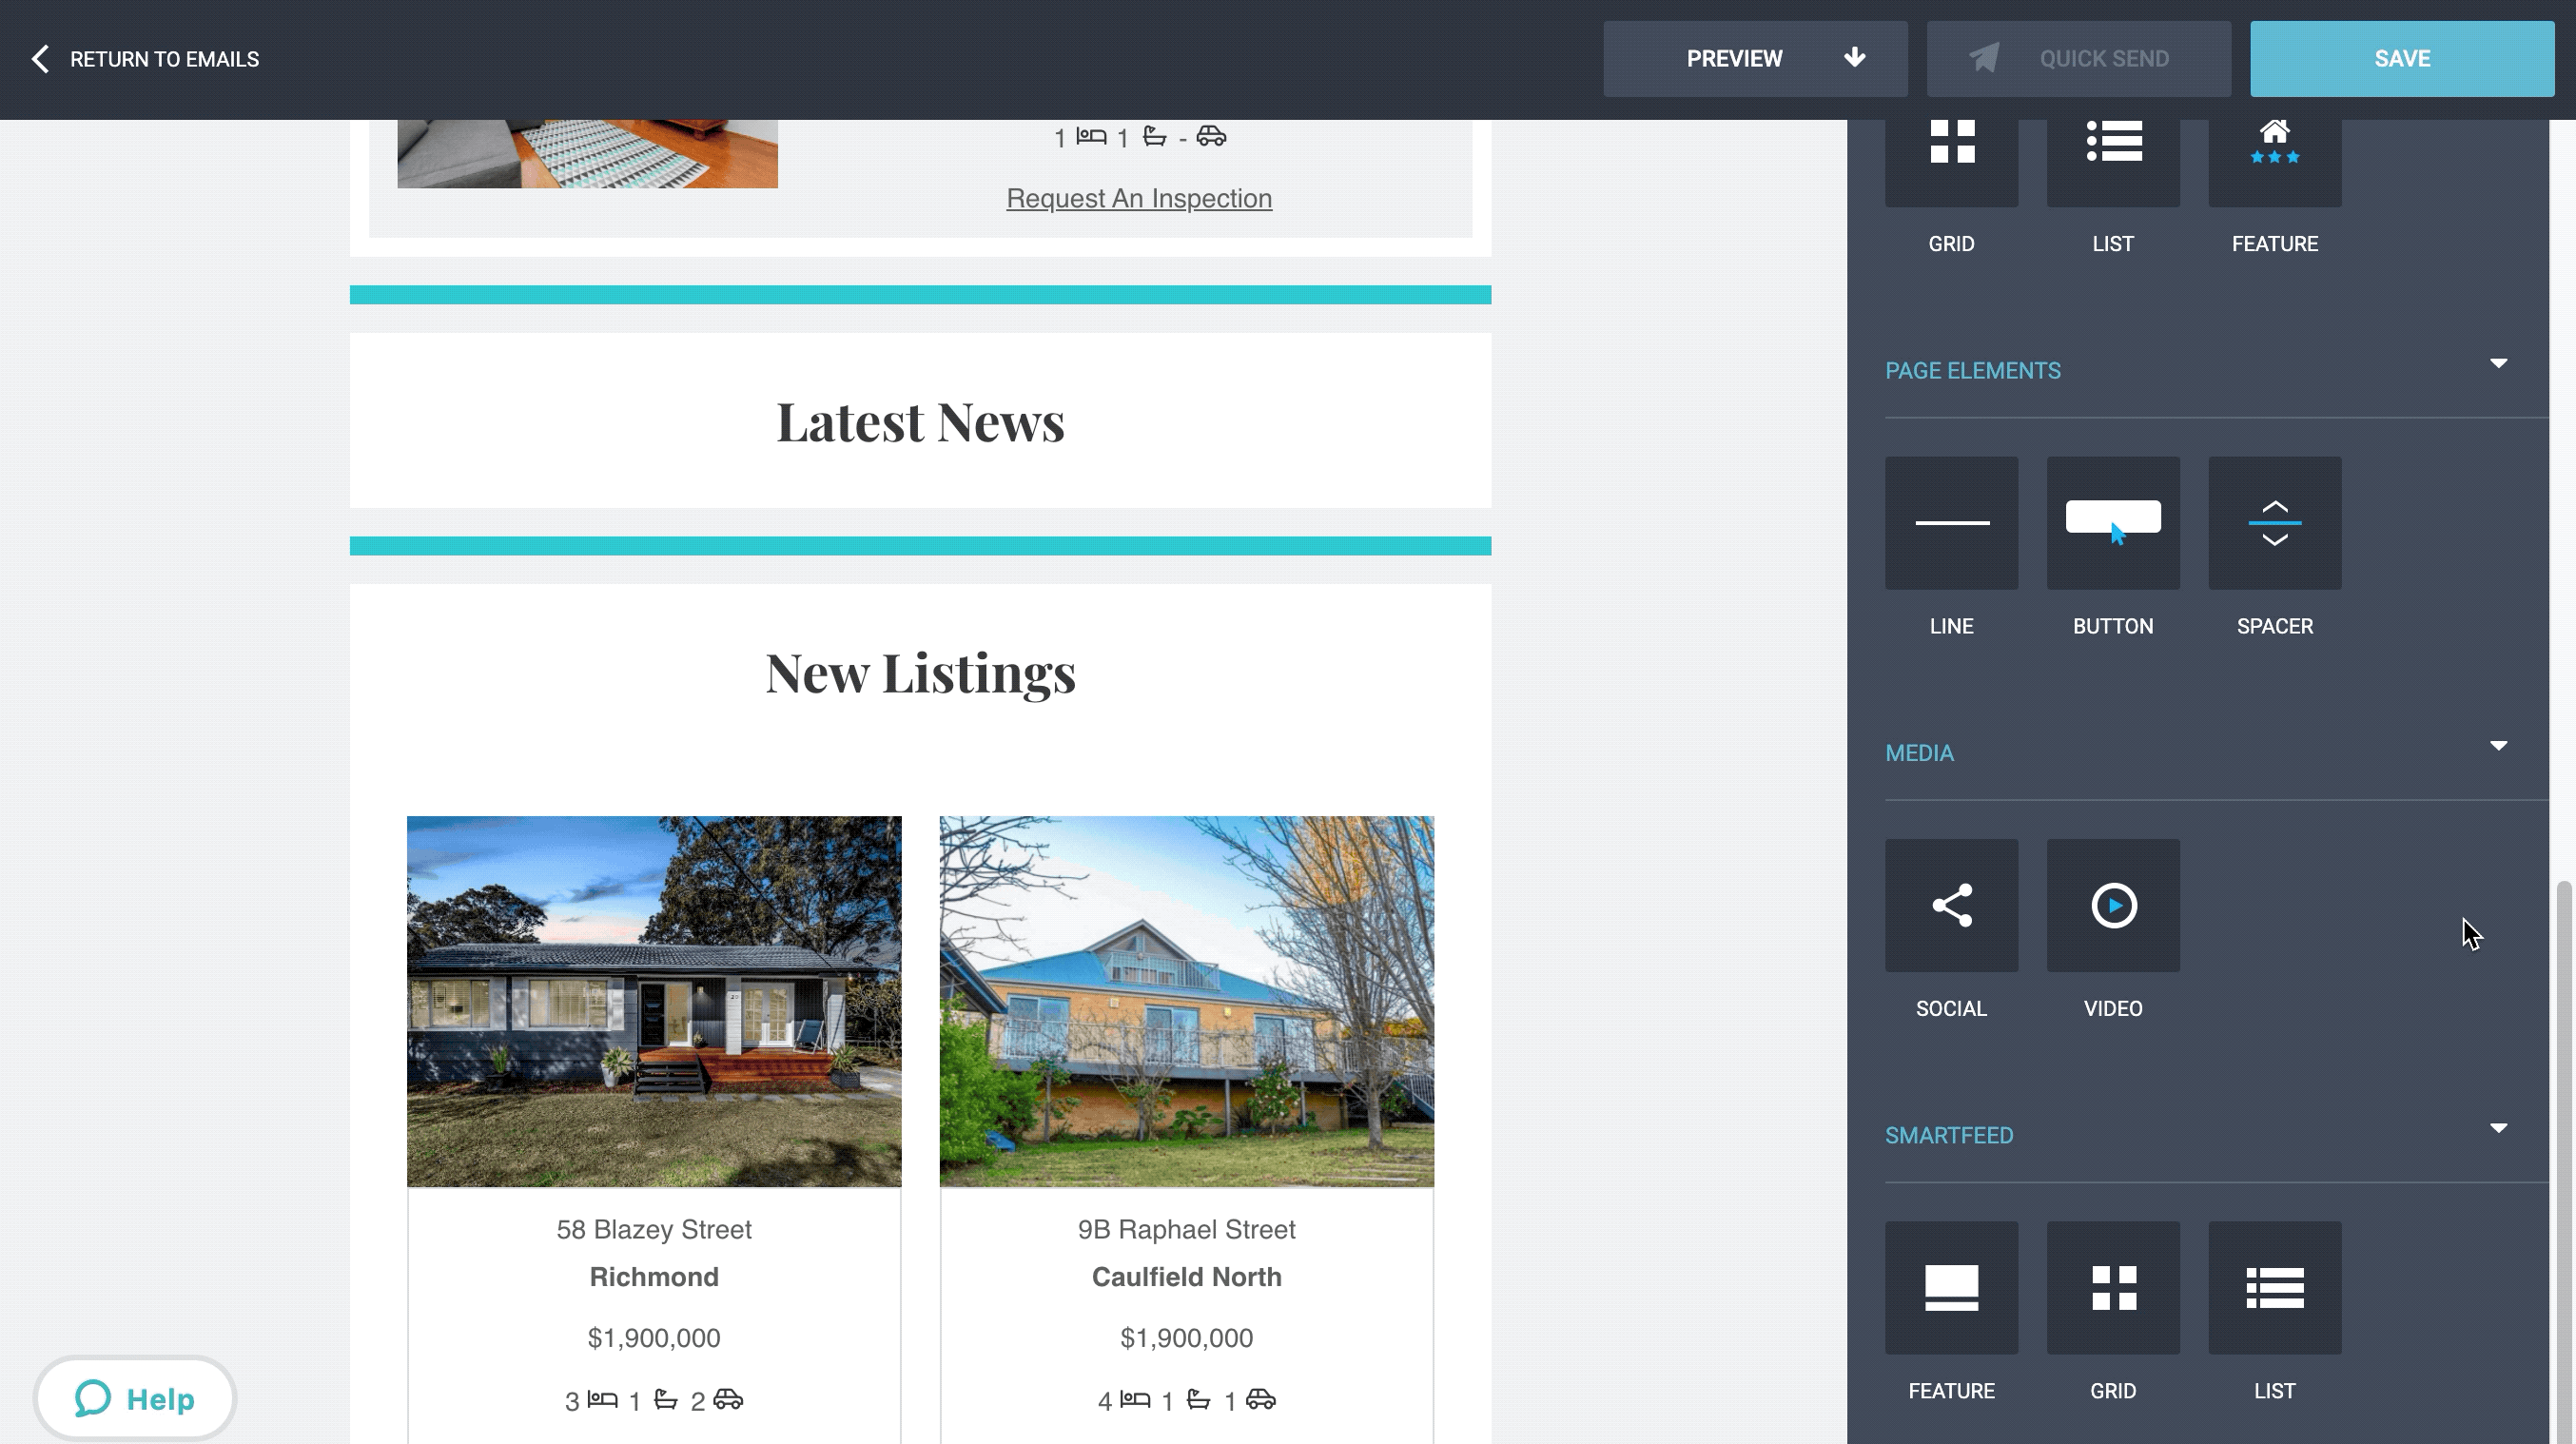Insert a Line page element

click(1951, 523)
